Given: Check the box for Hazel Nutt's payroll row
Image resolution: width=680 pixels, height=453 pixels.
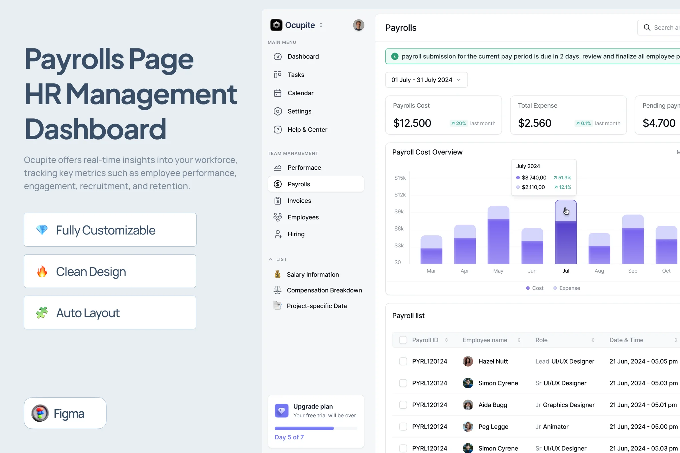Looking at the screenshot, I should click(x=403, y=361).
